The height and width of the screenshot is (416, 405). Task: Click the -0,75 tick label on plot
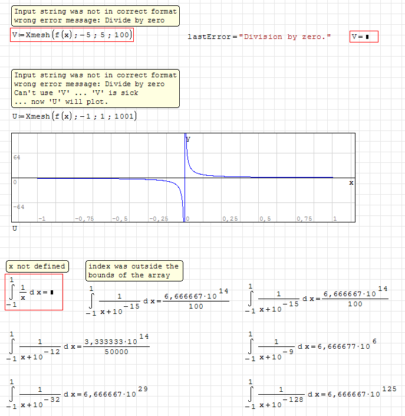pos(85,218)
